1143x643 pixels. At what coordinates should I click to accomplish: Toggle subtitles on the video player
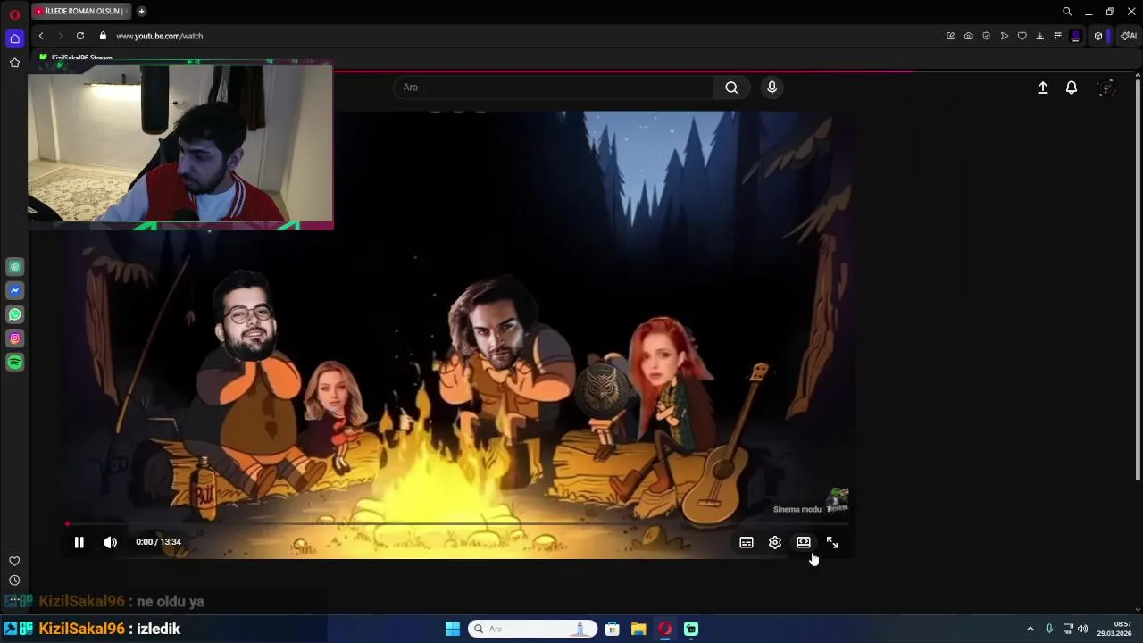(747, 542)
